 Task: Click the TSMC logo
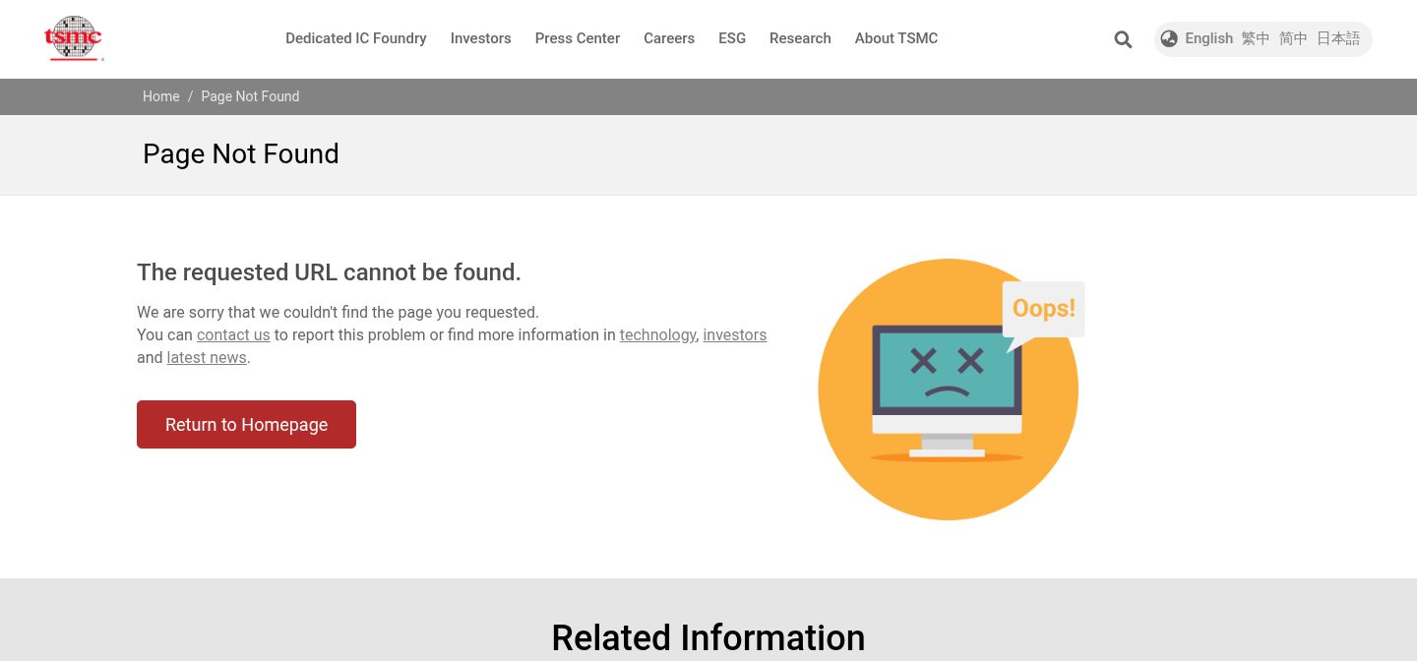(74, 38)
